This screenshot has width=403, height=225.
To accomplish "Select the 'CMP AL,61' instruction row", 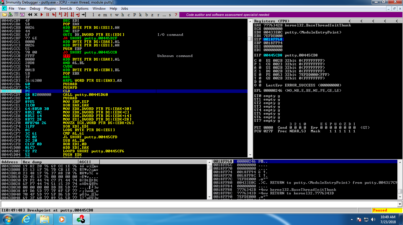I will (124, 134).
